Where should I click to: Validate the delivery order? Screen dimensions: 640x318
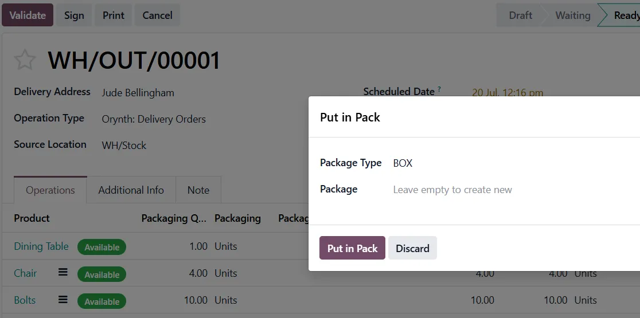28,15
